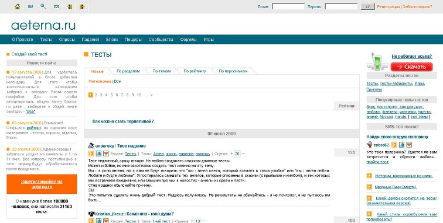Switch to 'По рейтингу' tab
This screenshot has height=223, width=443.
click(x=195, y=71)
